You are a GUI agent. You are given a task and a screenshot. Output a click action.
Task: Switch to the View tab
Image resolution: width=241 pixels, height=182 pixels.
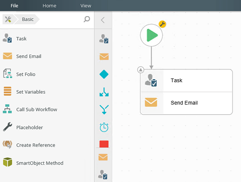point(85,6)
